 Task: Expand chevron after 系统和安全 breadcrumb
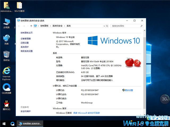[65, 26]
